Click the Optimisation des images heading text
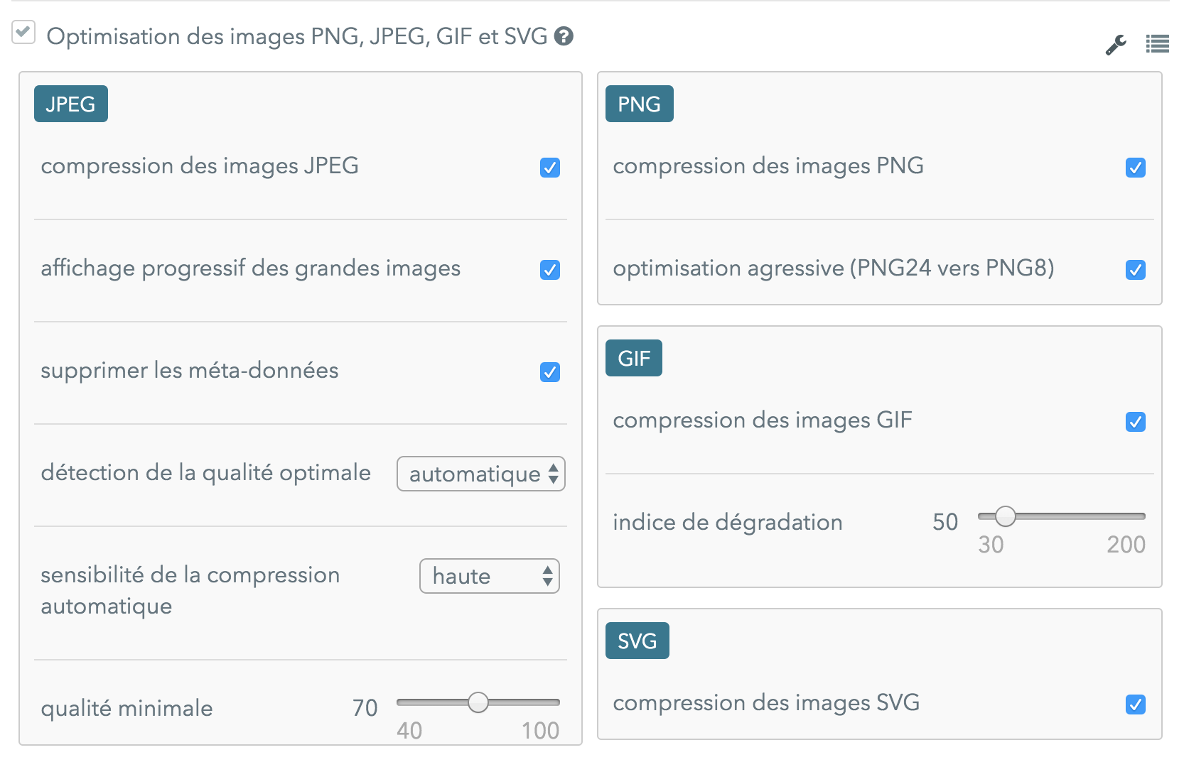1184x767 pixels. pyautogui.click(x=297, y=36)
